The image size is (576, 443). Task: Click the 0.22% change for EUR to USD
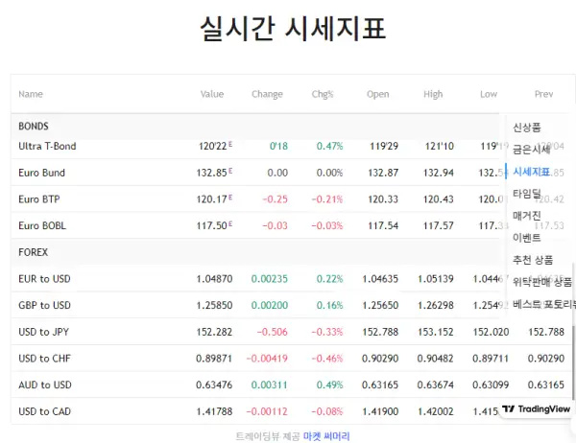click(330, 279)
